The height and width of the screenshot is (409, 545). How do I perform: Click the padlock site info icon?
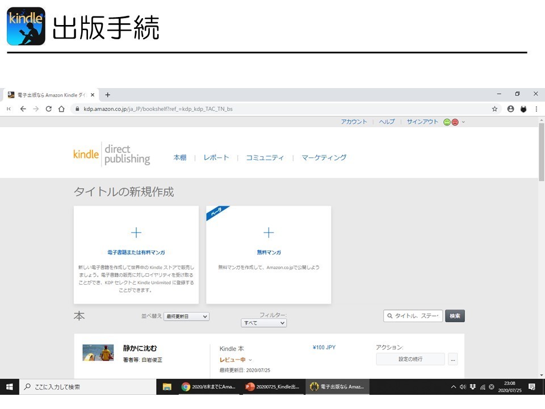pos(77,109)
